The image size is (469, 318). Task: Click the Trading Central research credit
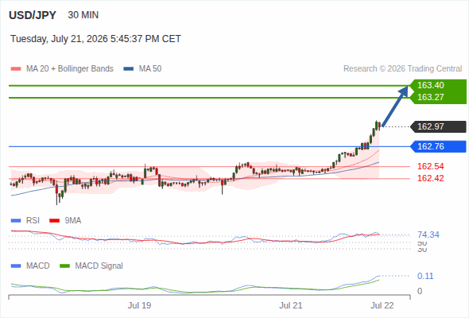402,69
